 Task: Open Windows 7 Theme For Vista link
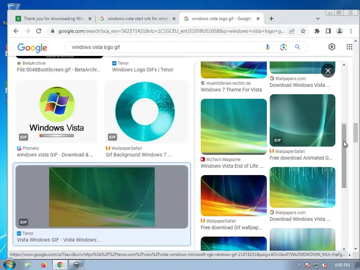231,90
